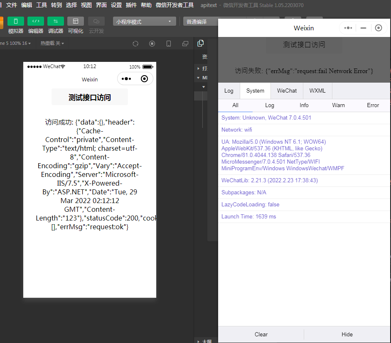Open the 工具 menu
The width and height of the screenshot is (391, 343).
tap(42, 5)
